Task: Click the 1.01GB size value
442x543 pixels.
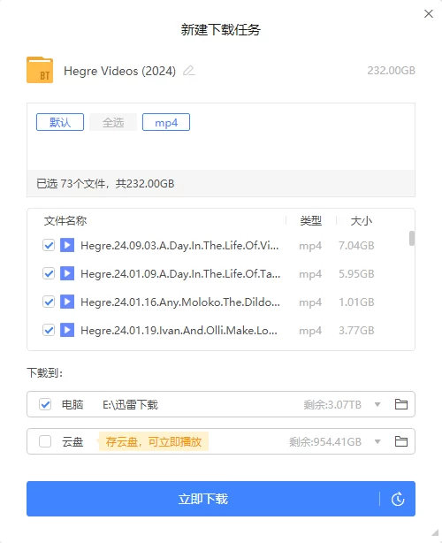Action: point(356,302)
